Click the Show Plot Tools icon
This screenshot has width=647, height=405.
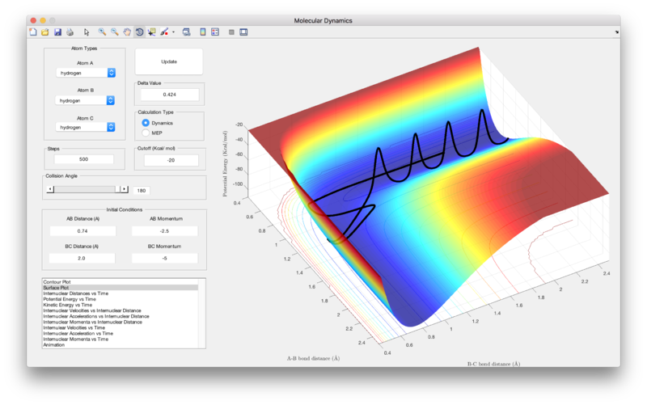coord(243,32)
